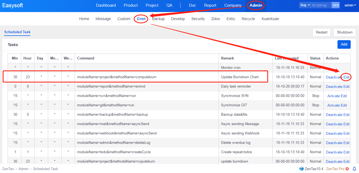
Task: Open the Message submenu
Action: [103, 19]
